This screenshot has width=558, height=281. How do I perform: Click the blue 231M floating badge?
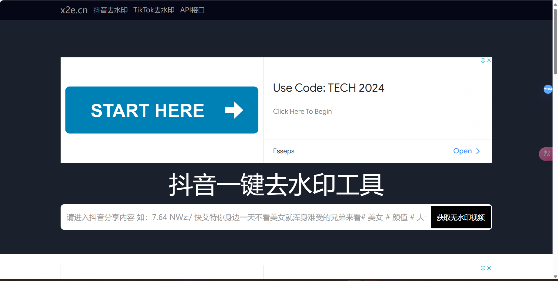click(548, 89)
